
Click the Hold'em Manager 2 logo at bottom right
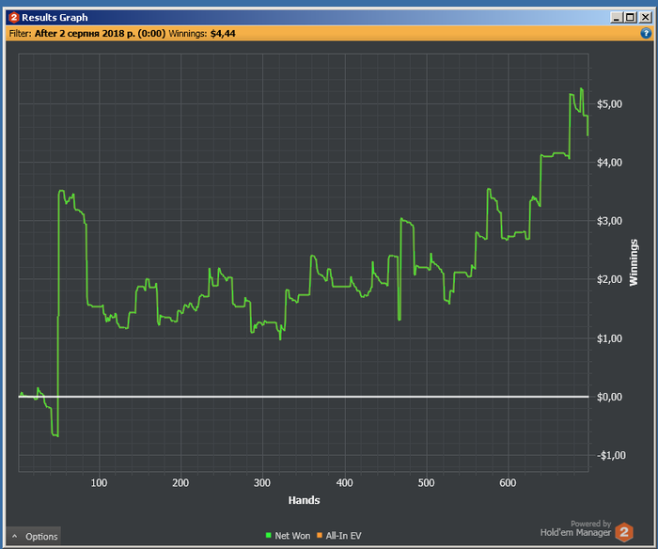point(624,532)
